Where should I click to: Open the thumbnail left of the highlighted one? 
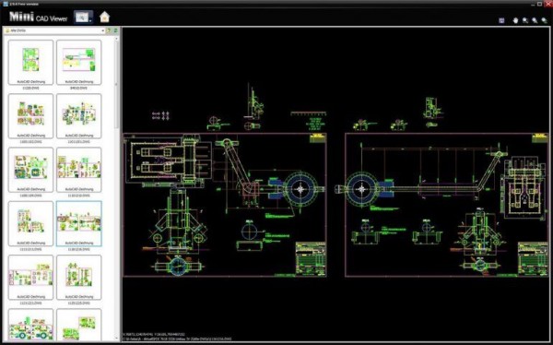point(30,223)
